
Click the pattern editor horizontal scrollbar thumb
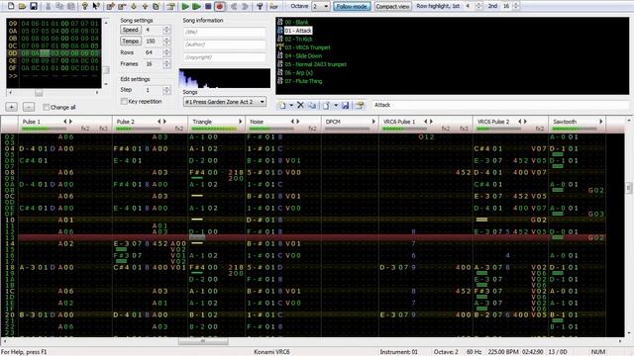[203, 341]
